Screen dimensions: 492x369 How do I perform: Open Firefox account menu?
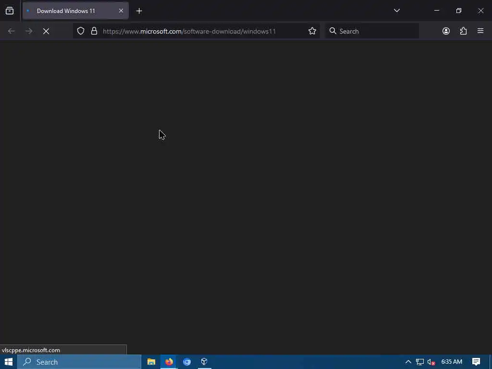click(446, 31)
